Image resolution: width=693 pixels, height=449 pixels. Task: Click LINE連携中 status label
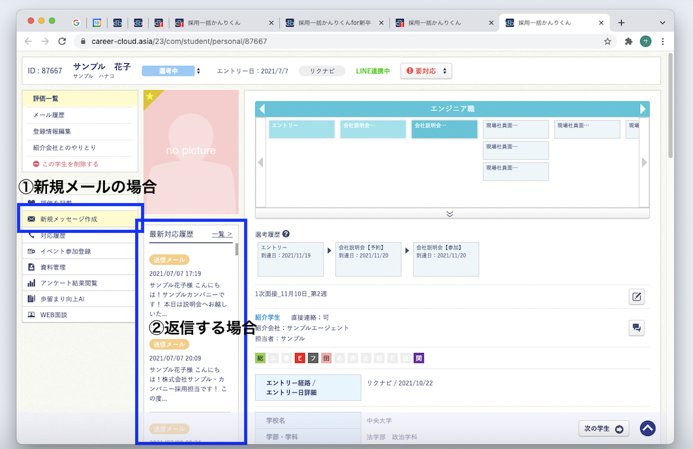373,70
